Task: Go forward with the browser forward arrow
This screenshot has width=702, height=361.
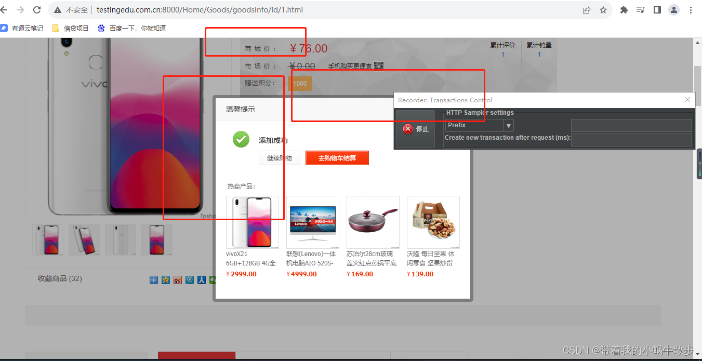Action: pyautogui.click(x=20, y=10)
